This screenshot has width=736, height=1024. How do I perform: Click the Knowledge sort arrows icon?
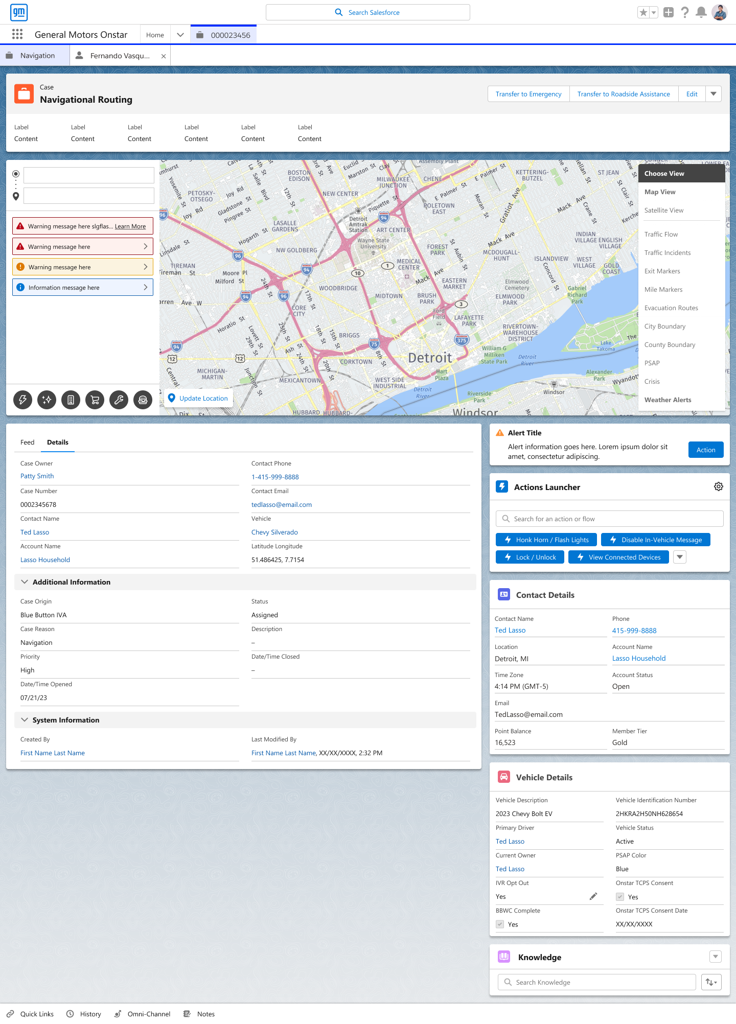coord(711,982)
